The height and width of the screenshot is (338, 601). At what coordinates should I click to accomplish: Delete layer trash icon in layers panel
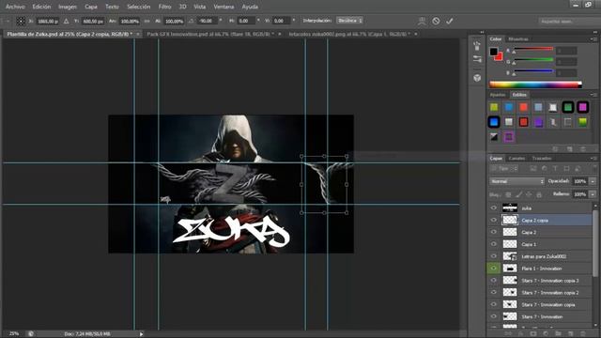(583, 334)
